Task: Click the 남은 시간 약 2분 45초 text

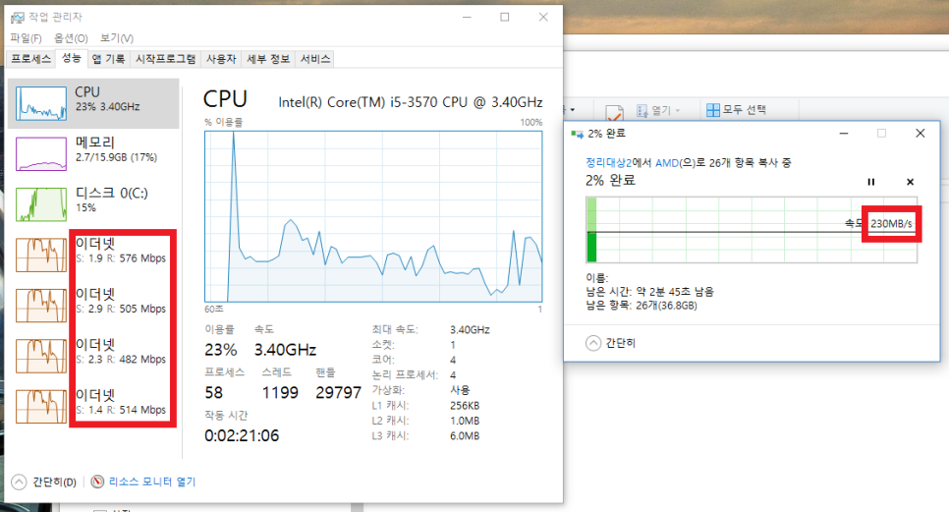Action: coord(649,292)
